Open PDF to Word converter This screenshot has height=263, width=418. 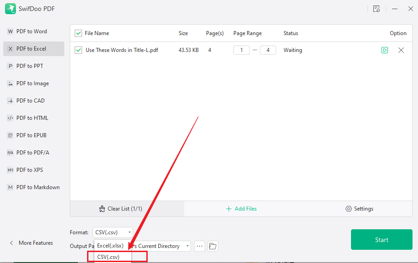(x=34, y=31)
